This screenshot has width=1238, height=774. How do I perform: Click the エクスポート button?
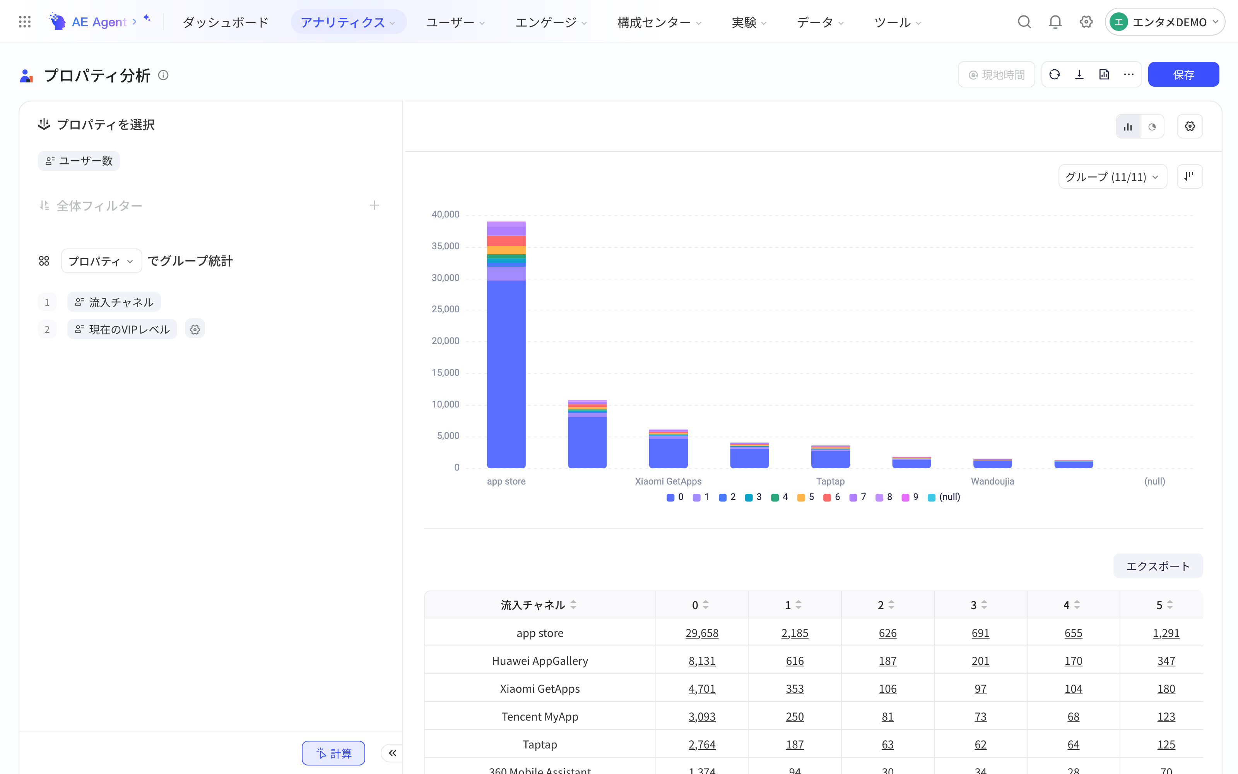click(1158, 566)
